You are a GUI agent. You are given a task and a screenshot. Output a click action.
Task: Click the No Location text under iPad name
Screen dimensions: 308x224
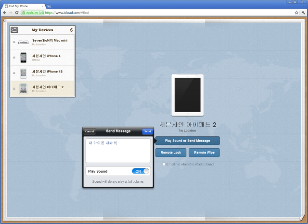(x=187, y=130)
